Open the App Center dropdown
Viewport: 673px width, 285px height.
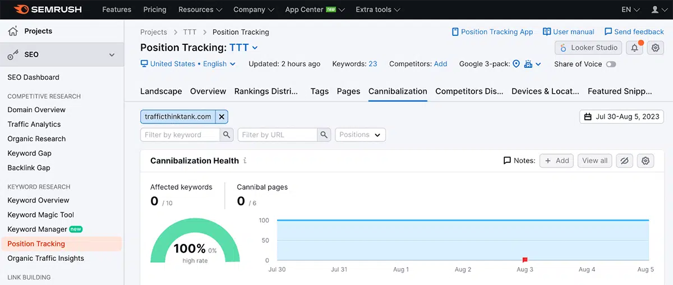(315, 10)
